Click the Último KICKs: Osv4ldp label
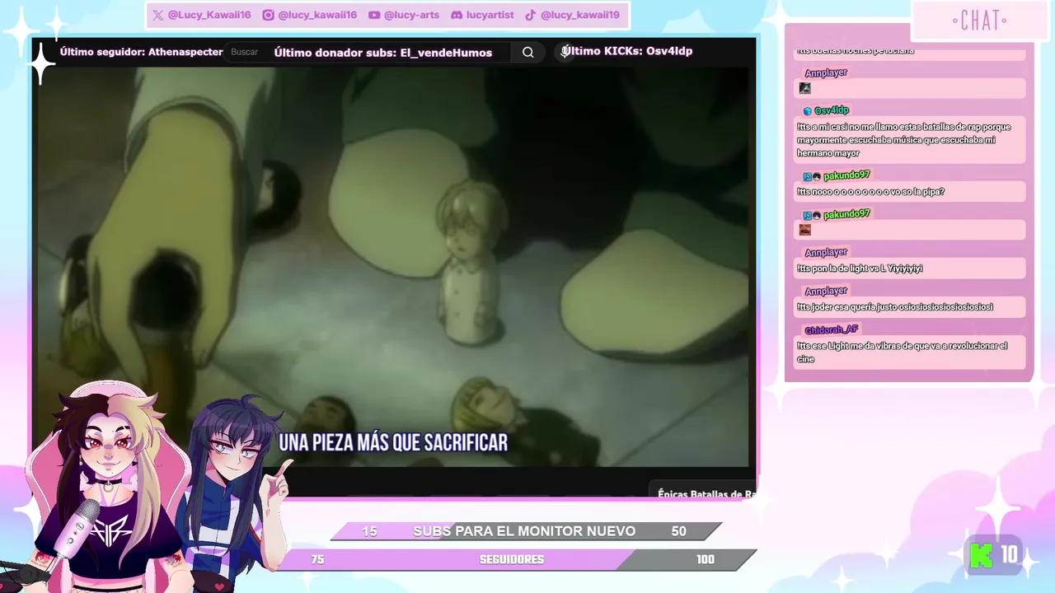Viewport: 1055px width, 593px height. [x=626, y=51]
